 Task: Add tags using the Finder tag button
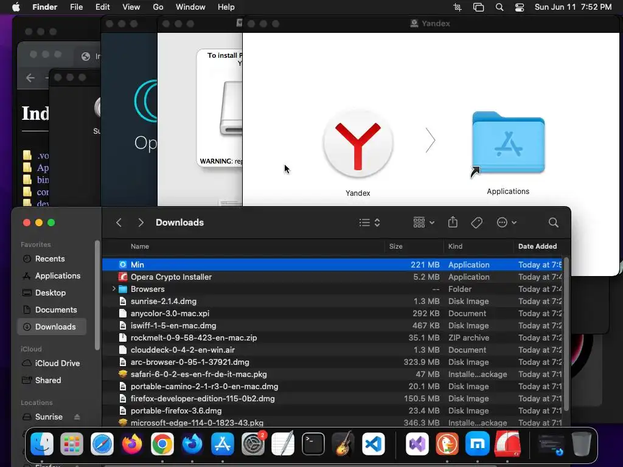click(x=477, y=223)
